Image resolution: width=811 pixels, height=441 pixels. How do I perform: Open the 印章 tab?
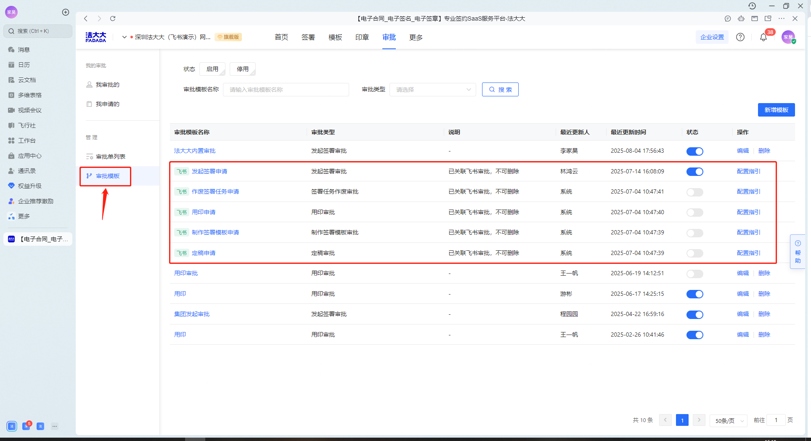(362, 37)
